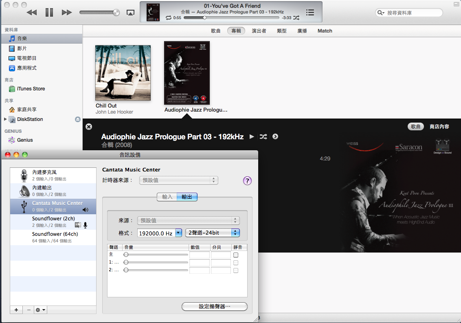Select Cantata Music Center device
The width and height of the screenshot is (461, 323).
coord(53,207)
